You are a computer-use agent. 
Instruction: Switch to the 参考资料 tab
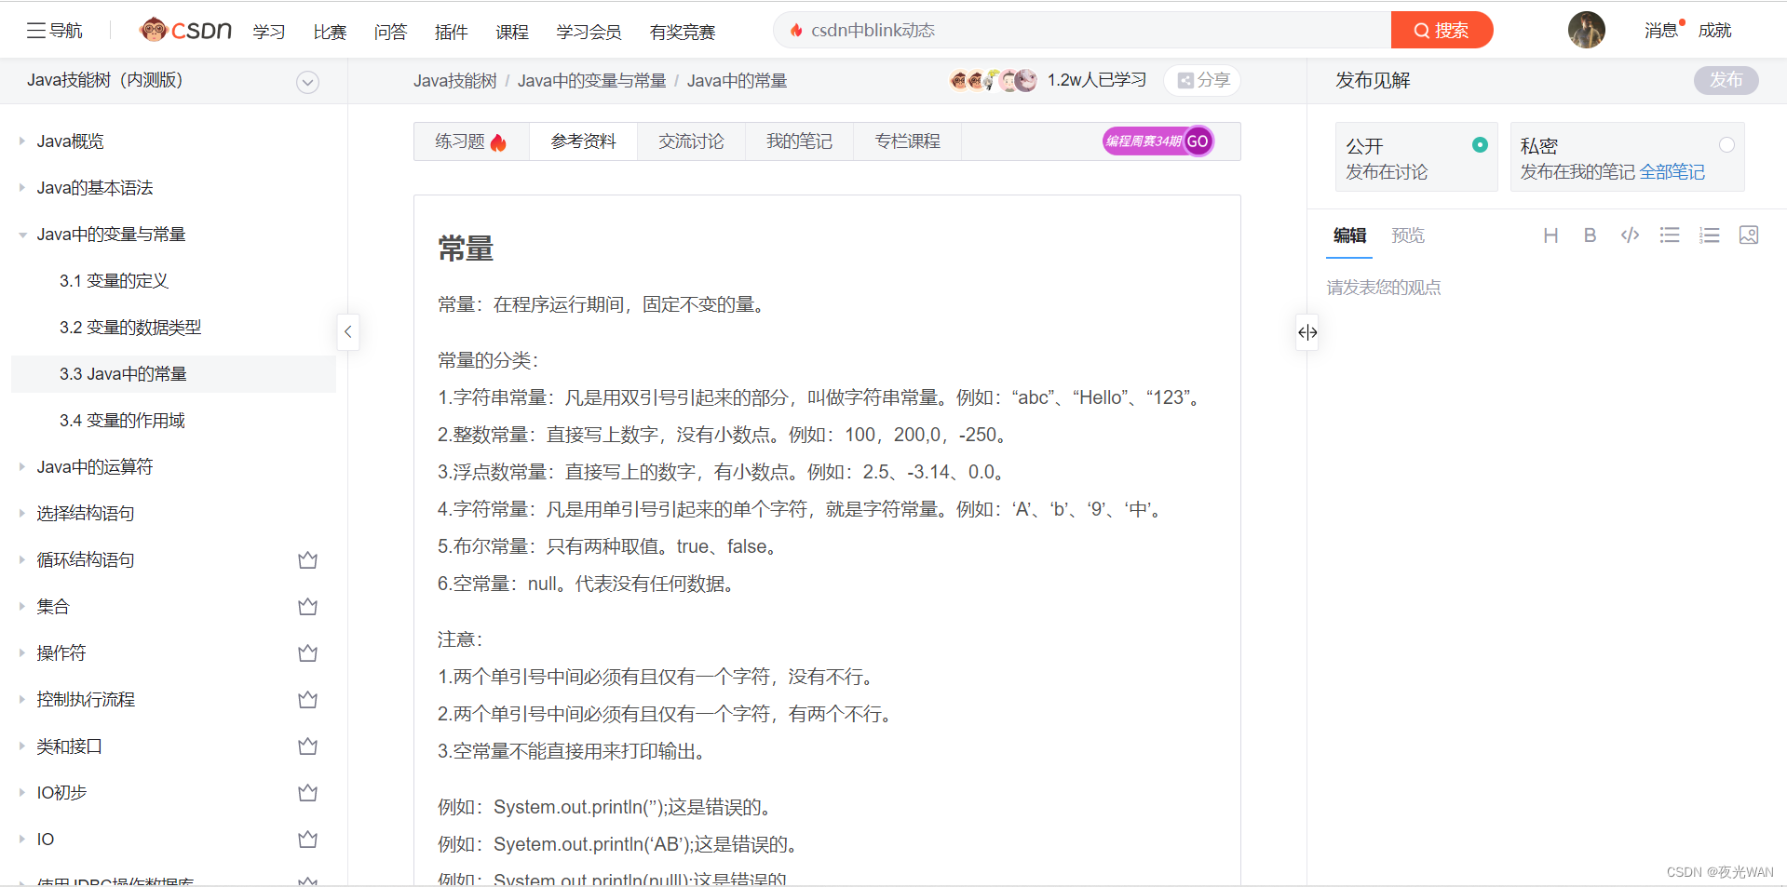coord(583,141)
